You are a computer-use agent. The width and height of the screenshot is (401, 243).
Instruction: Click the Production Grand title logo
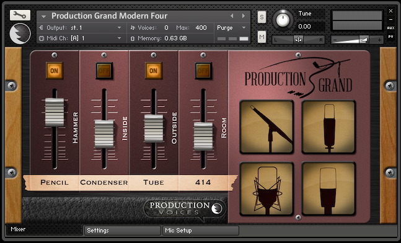click(x=298, y=77)
